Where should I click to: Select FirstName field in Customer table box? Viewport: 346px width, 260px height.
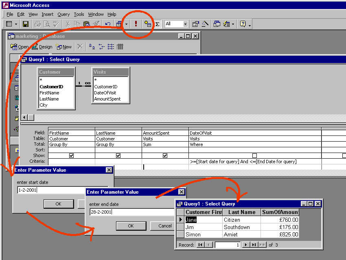coord(49,93)
